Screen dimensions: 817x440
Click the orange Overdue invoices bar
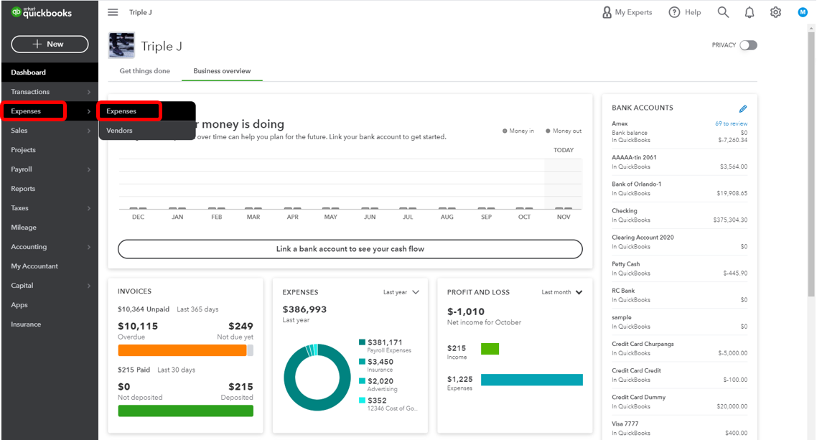coord(182,350)
